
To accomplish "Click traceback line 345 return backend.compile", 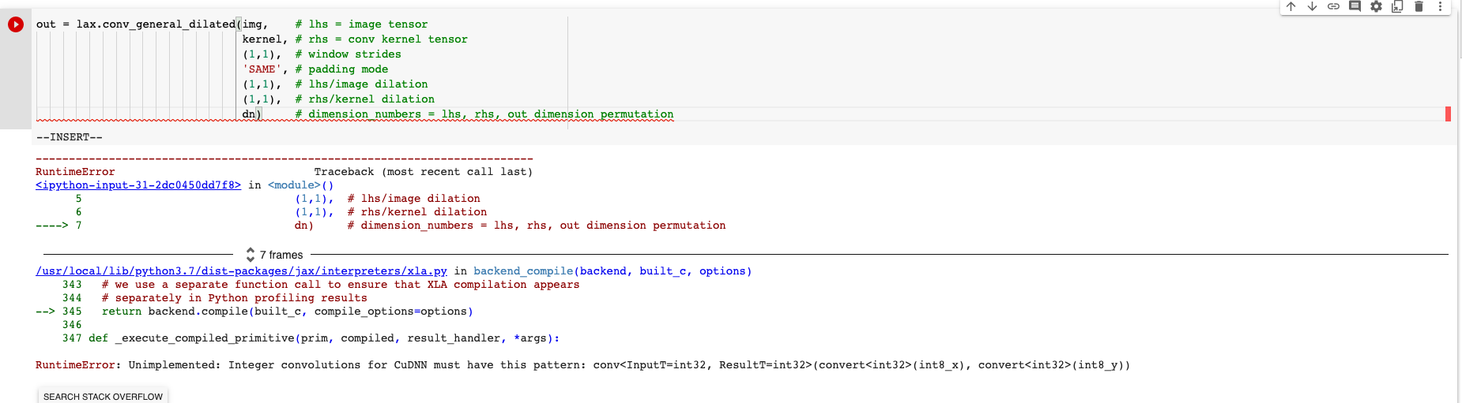I will point(288,312).
